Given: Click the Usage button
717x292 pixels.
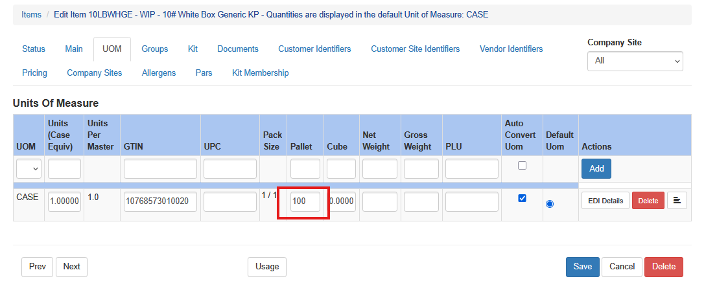Looking at the screenshot, I should 267,267.
